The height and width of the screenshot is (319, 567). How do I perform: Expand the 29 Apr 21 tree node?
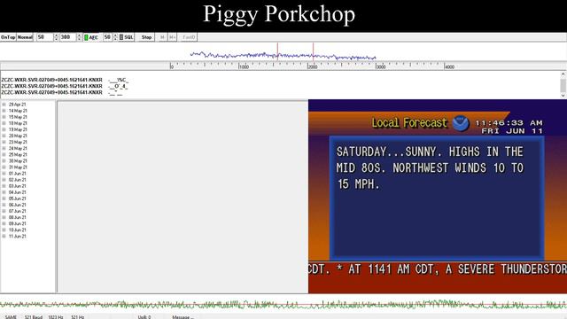[x=4, y=105]
